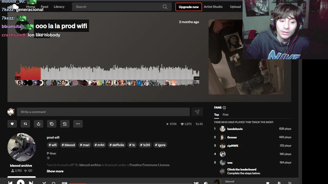This screenshot has height=184, width=328.
Task: Follow artist icon in player bar
Action: click(x=279, y=183)
